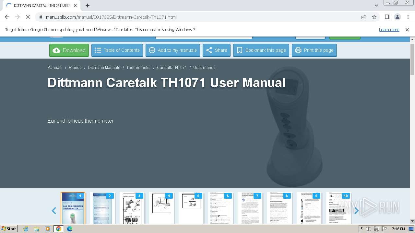Open the Dittmann Manuals breadcrumb link
The width and height of the screenshot is (415, 233).
[x=104, y=68]
